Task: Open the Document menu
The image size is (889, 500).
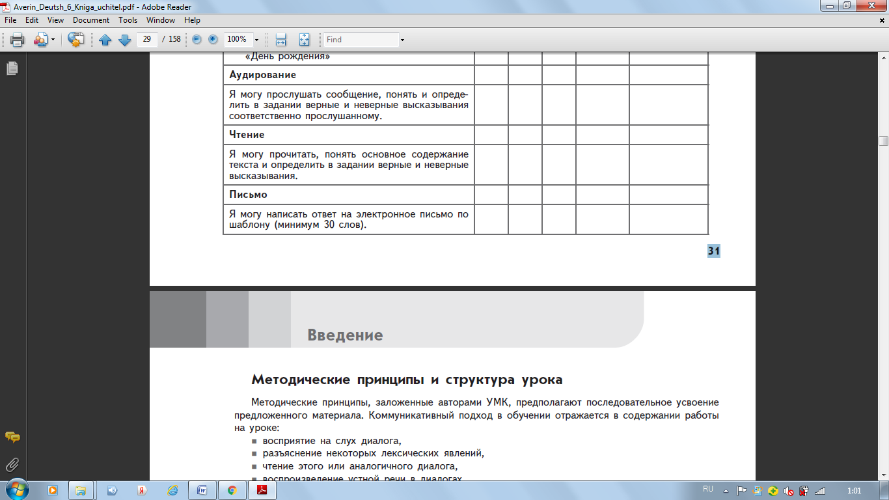Action: tap(91, 20)
